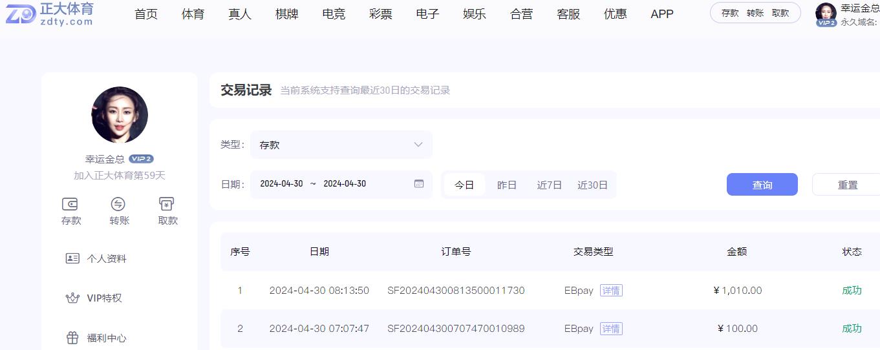This screenshot has height=350, width=880.
Task: Click 取款 in the header pill
Action: pos(780,13)
